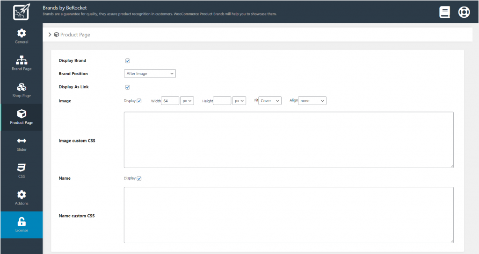Open Addons section in sidebar

(x=22, y=198)
